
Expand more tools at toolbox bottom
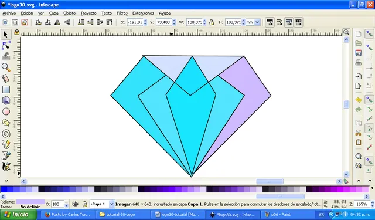click(6, 181)
